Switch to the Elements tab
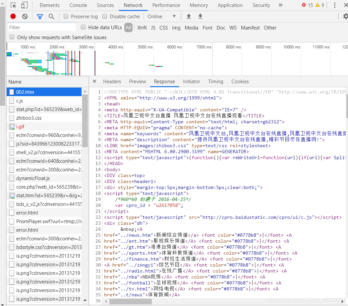Image resolution: width=348 pixels, height=306 pixels. pos(49,5)
